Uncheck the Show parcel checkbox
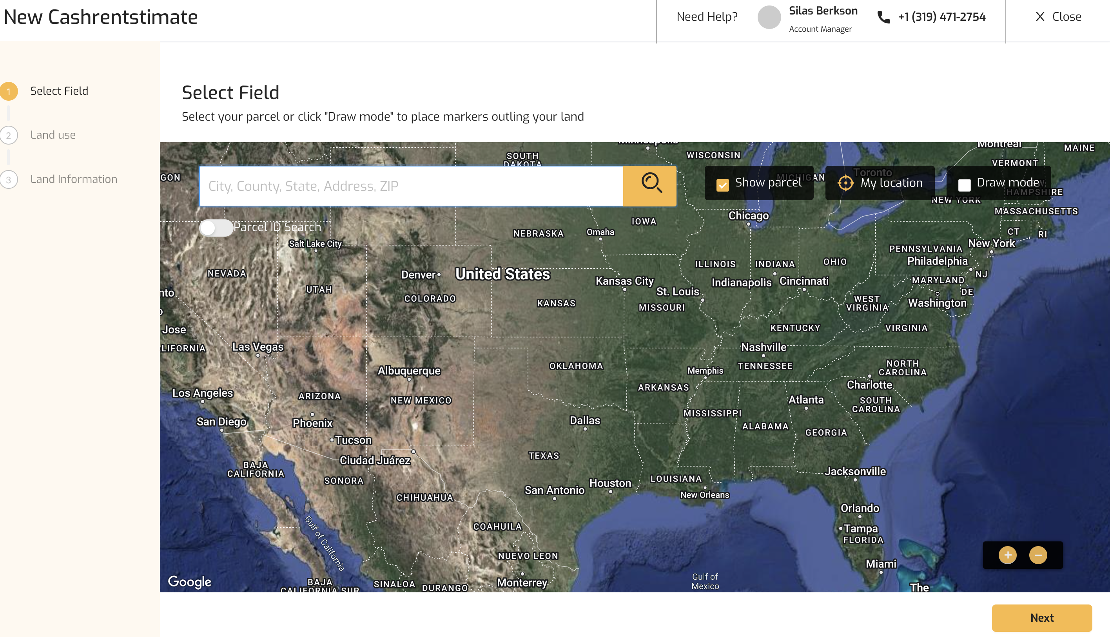Screen dimensions: 1110x637 722,185
